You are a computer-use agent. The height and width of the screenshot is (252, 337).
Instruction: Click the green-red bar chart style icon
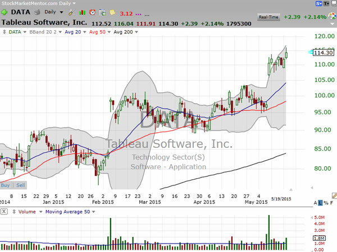[x=82, y=13]
